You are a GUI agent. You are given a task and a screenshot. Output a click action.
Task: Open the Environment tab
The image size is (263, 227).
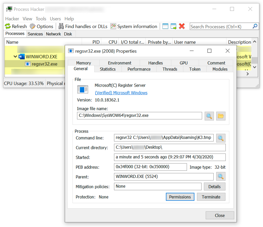point(120,63)
